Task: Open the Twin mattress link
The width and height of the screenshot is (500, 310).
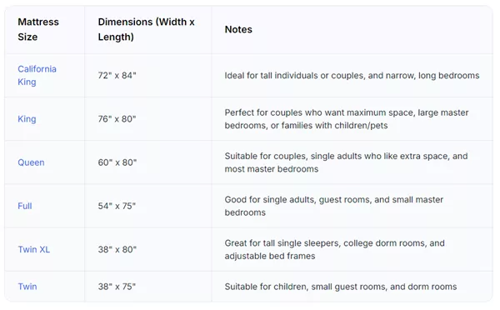Action: pyautogui.click(x=27, y=287)
